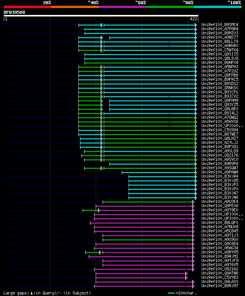Open hit UniRef100_B9MZ03
245x296 pixels.
tap(220, 33)
